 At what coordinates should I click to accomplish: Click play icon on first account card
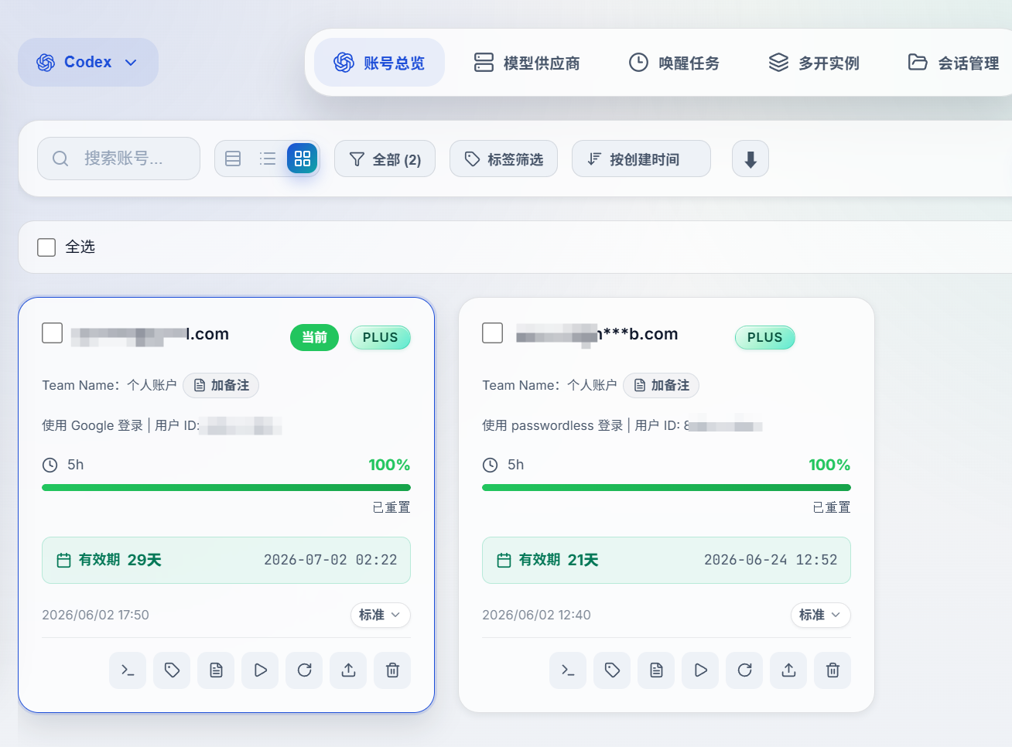click(260, 670)
